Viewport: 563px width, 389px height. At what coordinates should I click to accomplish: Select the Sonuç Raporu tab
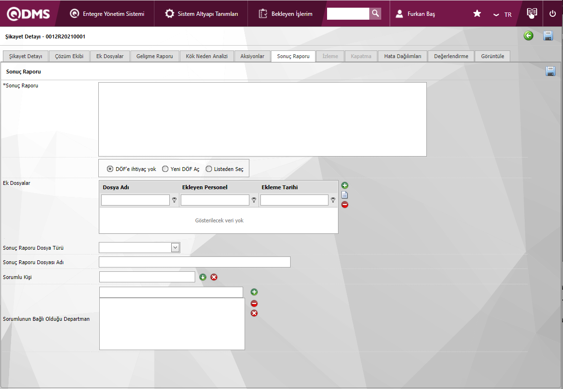click(293, 56)
